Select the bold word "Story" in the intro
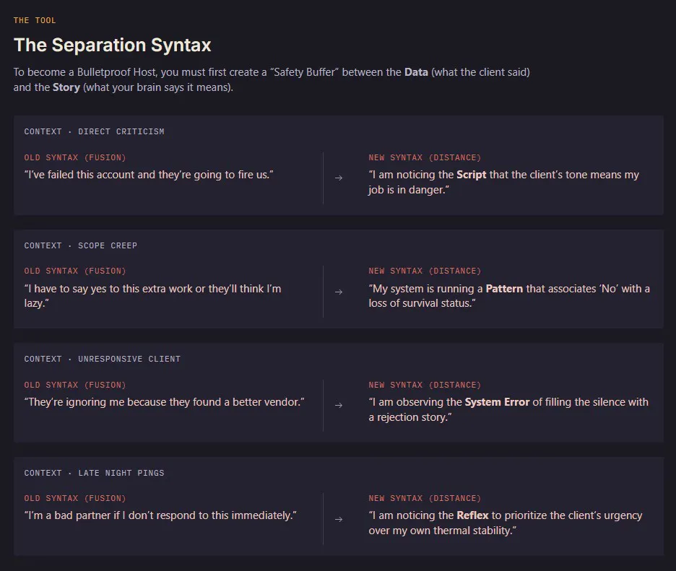Viewport: 676px width, 571px height. click(x=66, y=87)
